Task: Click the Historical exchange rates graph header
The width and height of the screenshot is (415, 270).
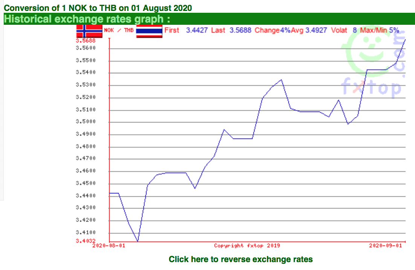Action: pyautogui.click(x=87, y=19)
